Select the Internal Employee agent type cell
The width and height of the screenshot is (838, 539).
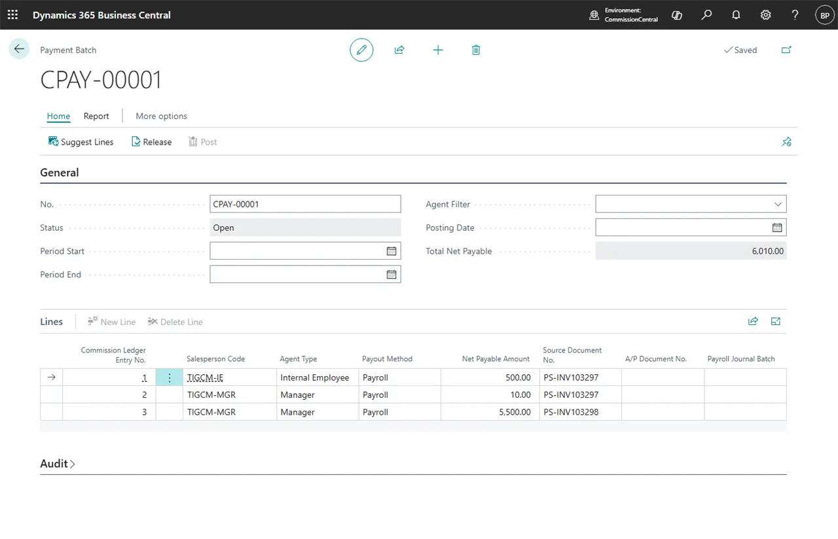[x=318, y=377]
